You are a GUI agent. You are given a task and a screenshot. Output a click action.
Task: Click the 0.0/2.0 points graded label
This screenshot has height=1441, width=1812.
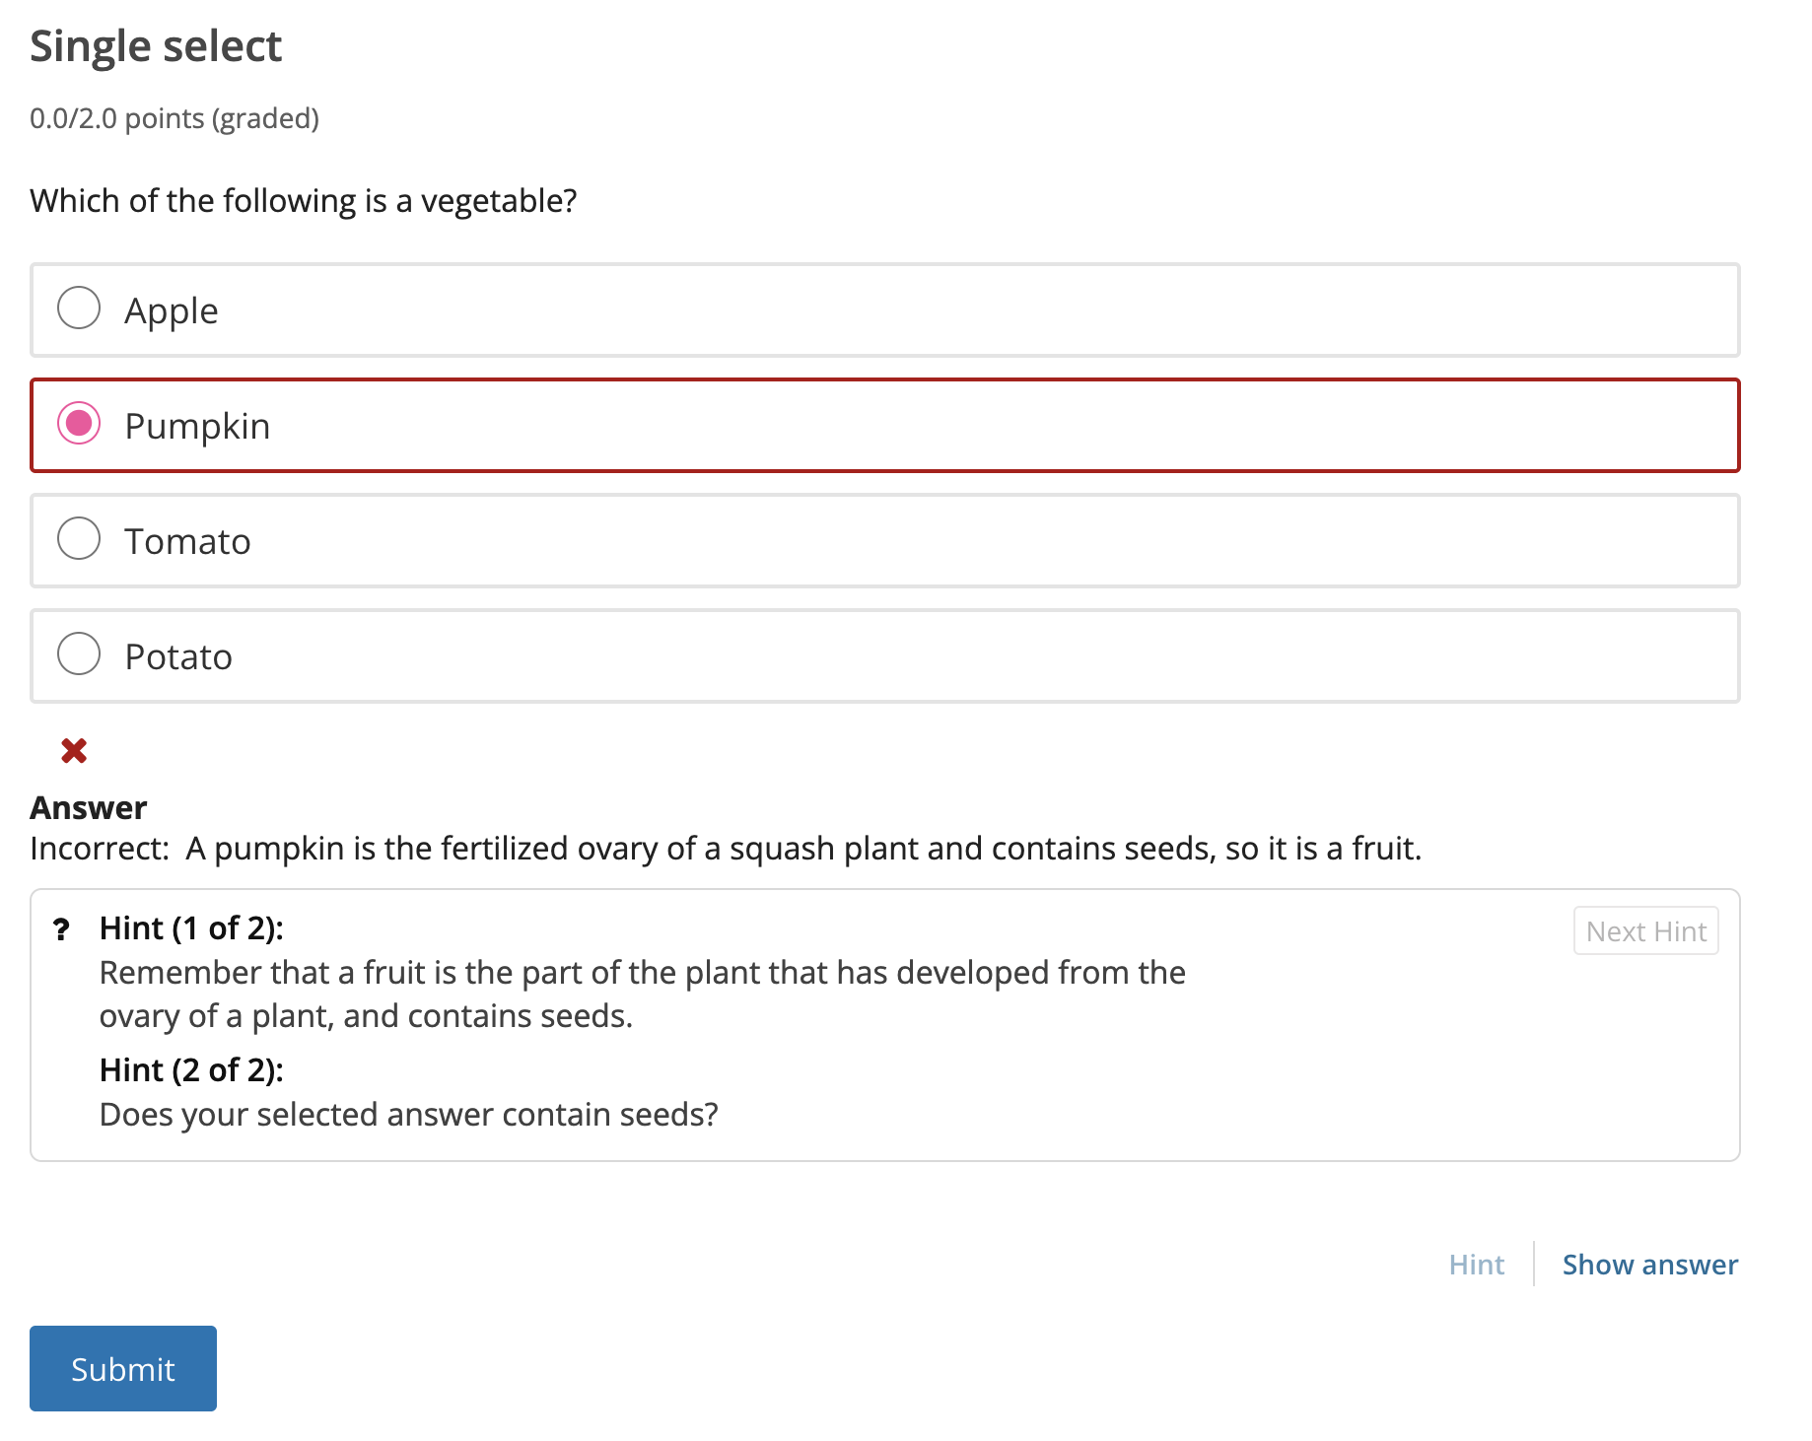pyautogui.click(x=174, y=118)
